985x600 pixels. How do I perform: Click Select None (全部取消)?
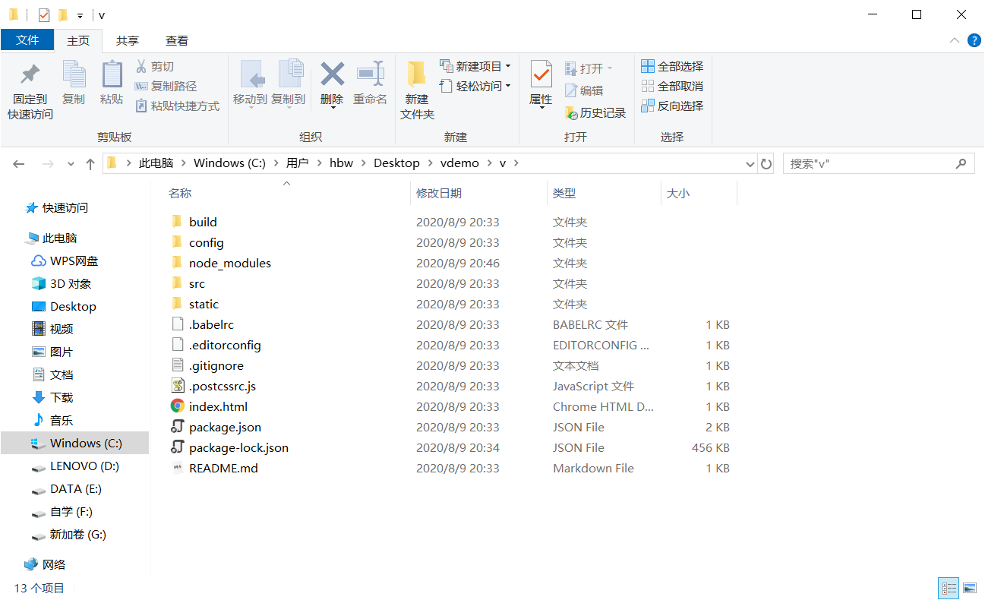coord(672,87)
